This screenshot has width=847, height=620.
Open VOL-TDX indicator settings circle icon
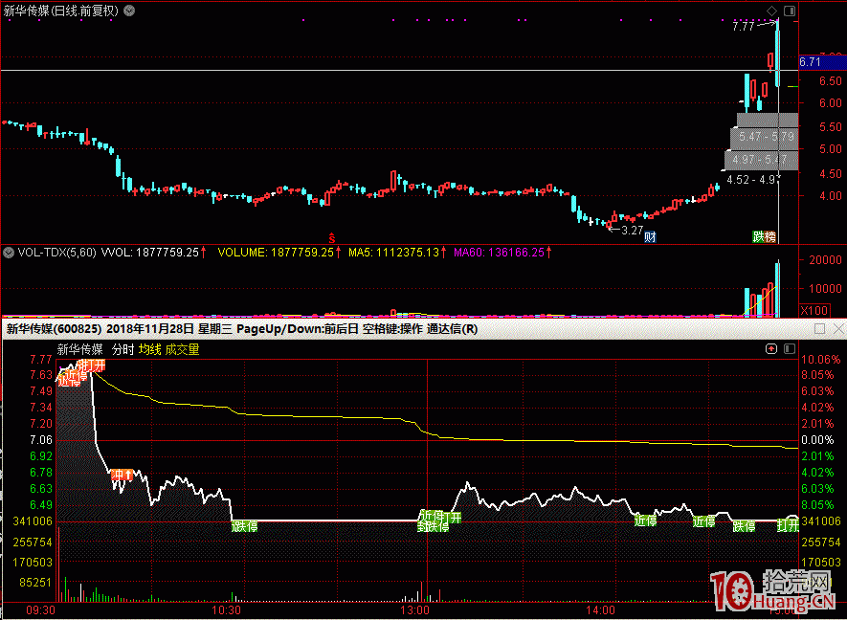coord(8,253)
